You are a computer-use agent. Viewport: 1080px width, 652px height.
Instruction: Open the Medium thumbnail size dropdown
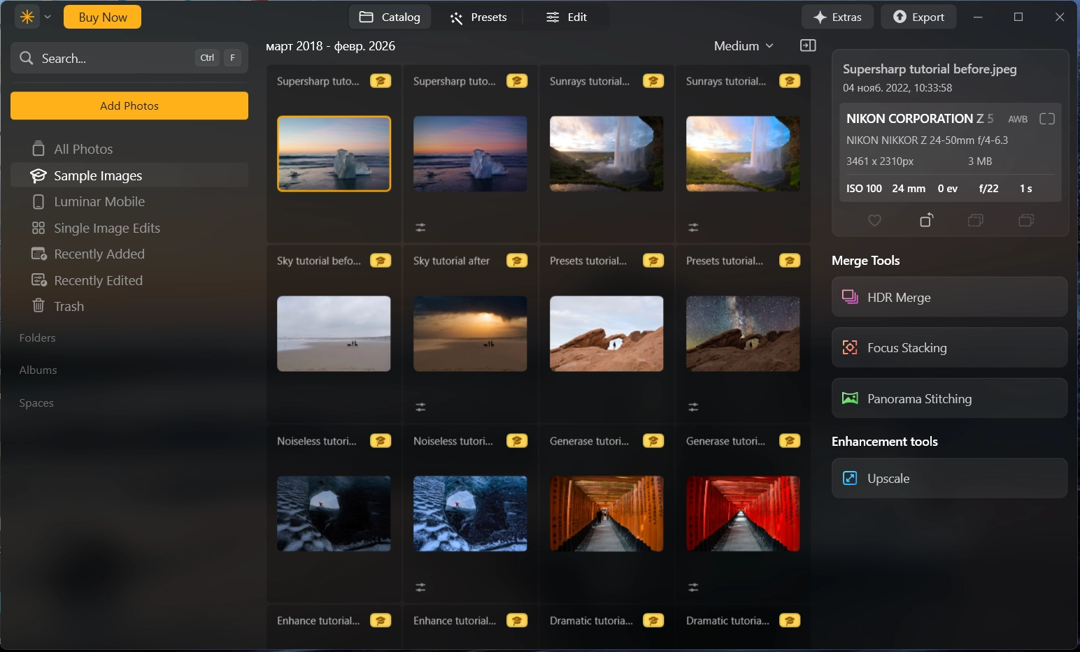pos(744,45)
